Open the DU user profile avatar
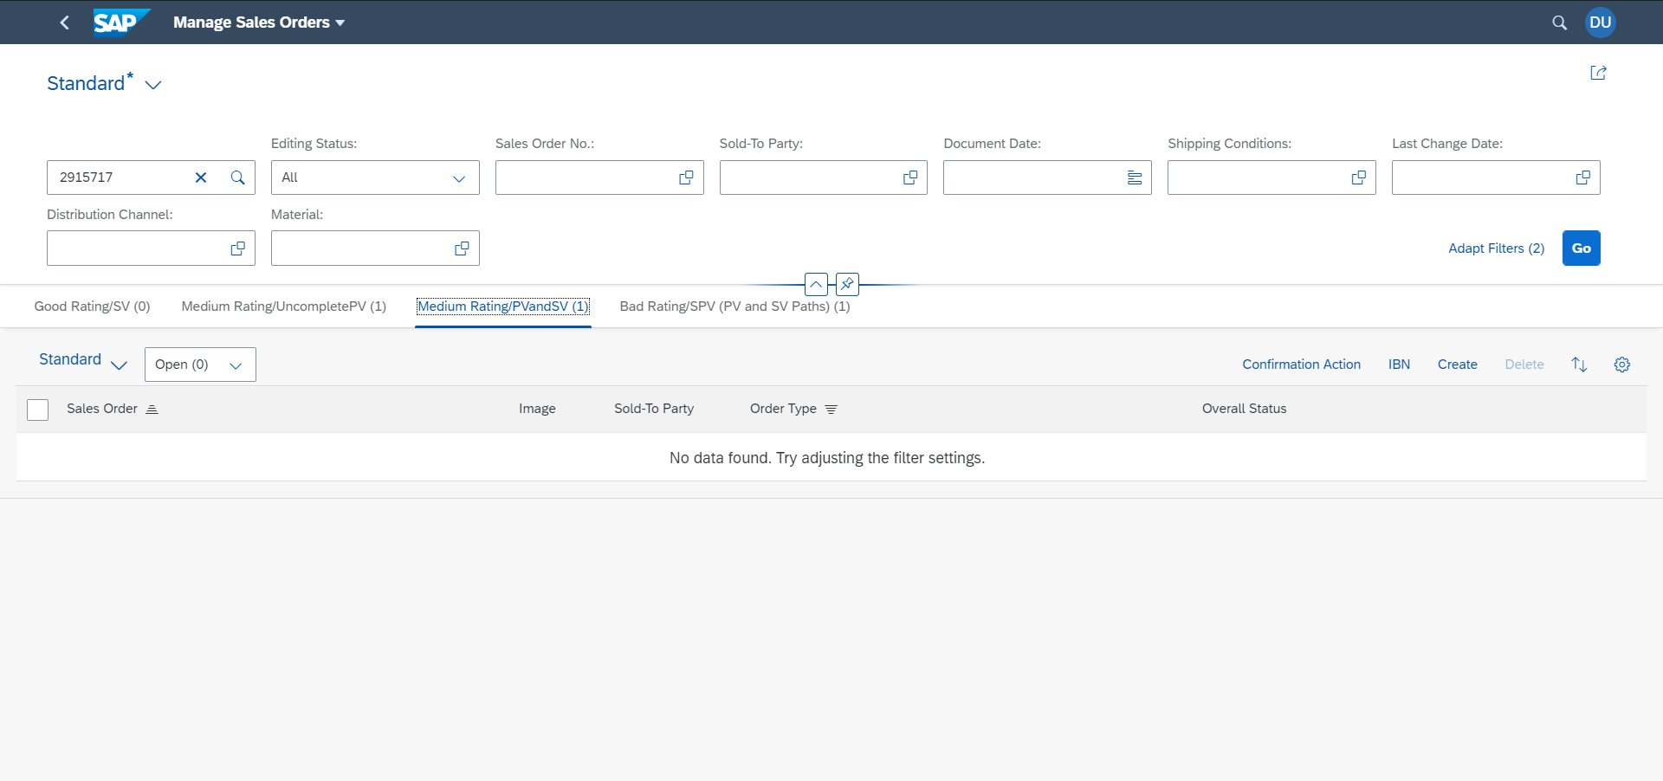 coord(1600,23)
